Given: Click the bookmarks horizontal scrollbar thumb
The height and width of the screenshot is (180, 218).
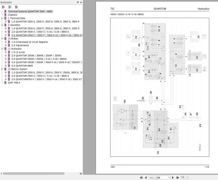Looking at the screenshot, I should click(33, 173).
